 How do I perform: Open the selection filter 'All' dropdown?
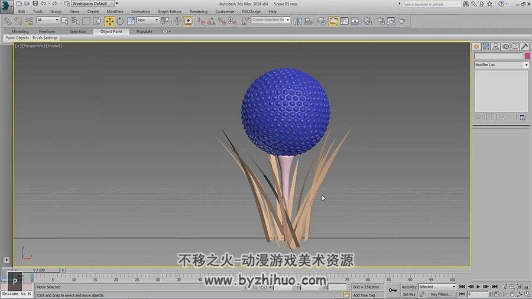(x=48, y=20)
